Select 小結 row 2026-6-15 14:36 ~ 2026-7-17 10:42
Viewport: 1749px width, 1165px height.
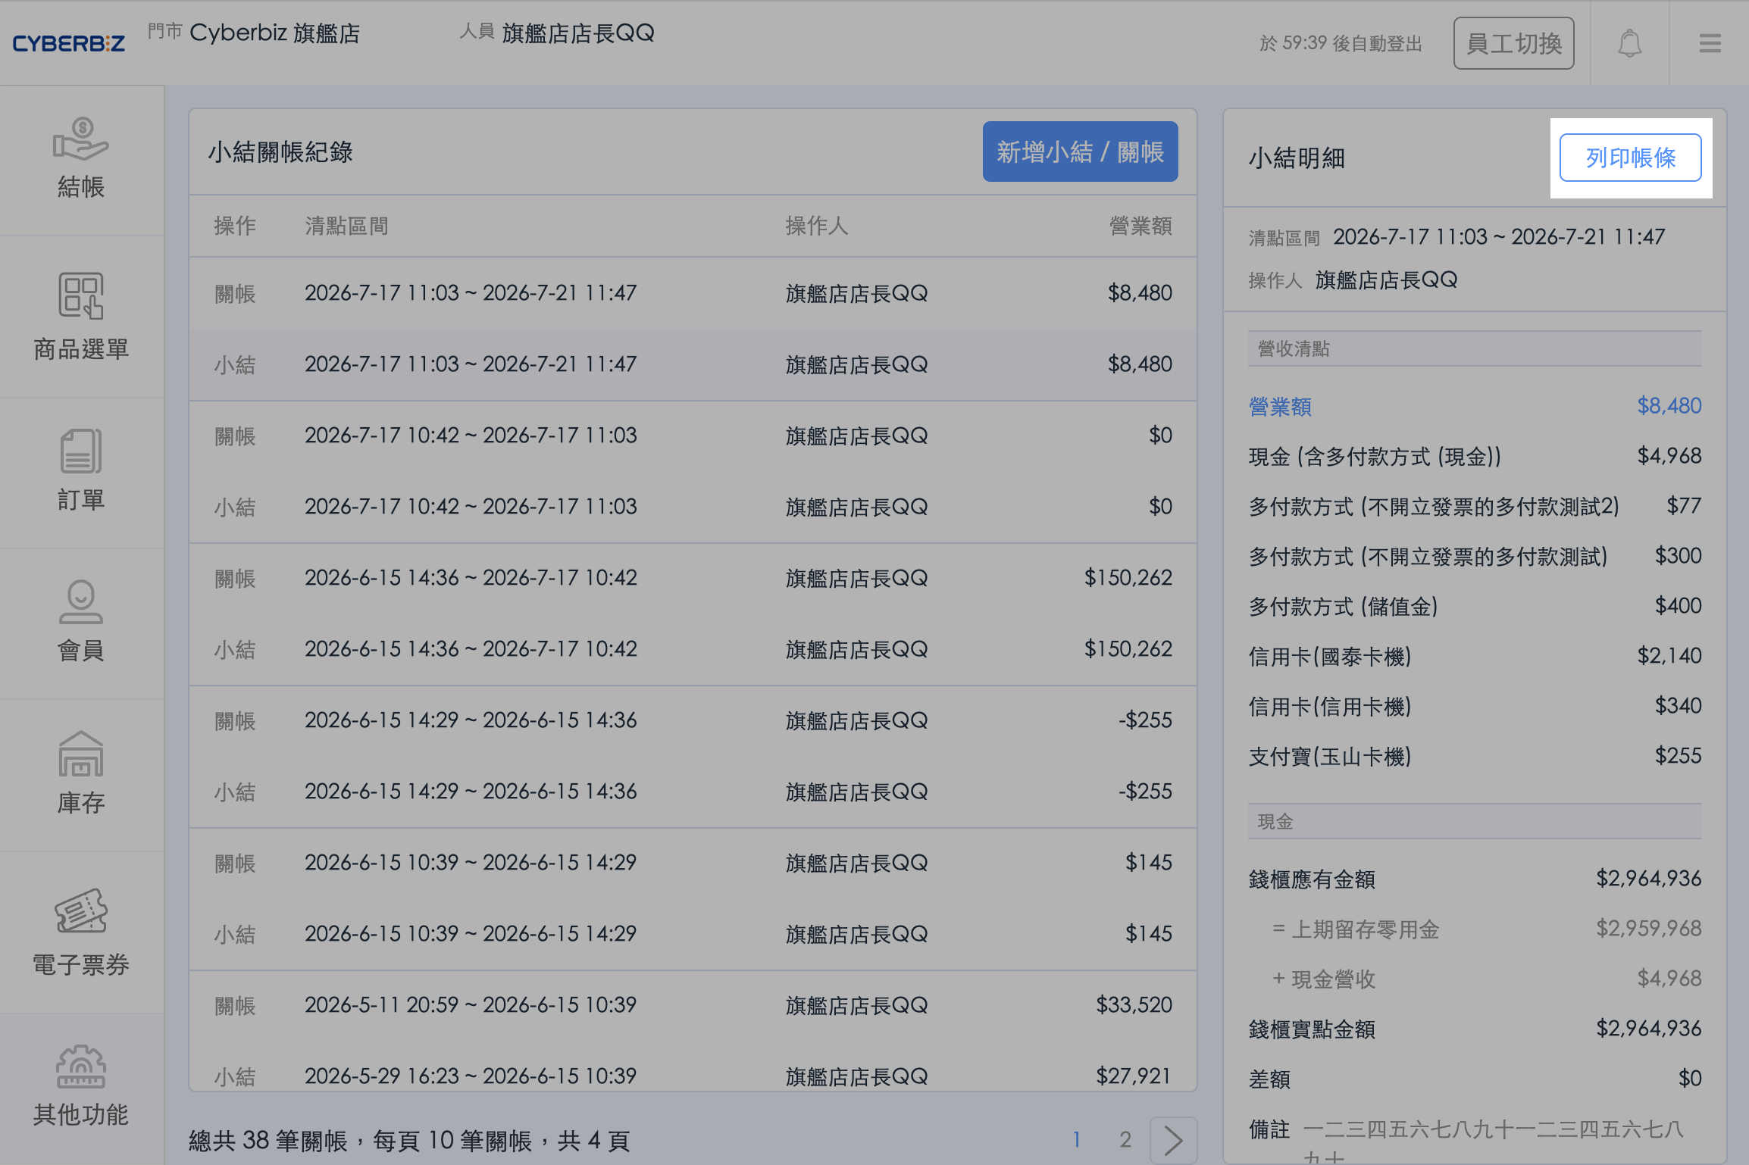coord(693,649)
